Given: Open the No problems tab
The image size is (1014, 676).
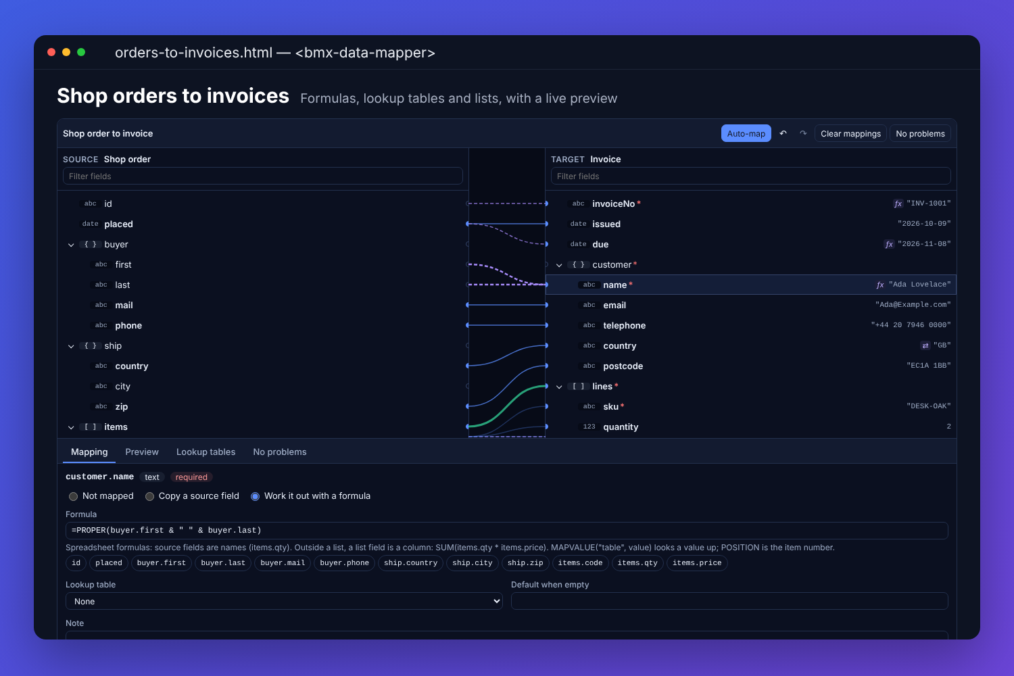Looking at the screenshot, I should click(x=280, y=452).
